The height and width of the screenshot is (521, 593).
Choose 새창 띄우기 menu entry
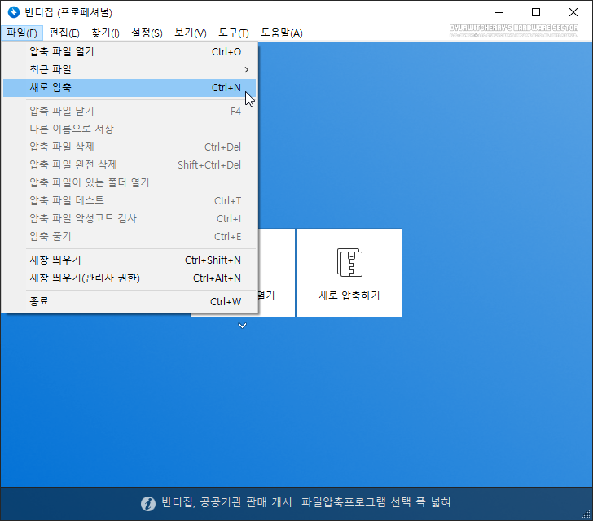click(130, 260)
